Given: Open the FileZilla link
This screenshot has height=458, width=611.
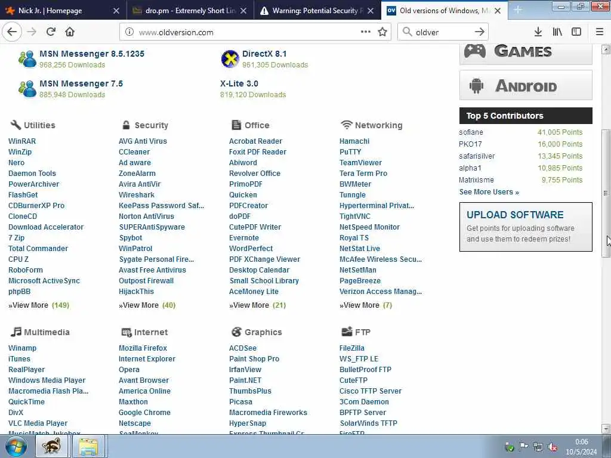Looking at the screenshot, I should point(352,348).
